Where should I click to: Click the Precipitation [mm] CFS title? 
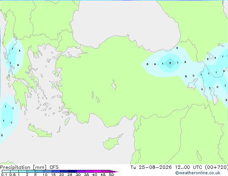coord(29,167)
